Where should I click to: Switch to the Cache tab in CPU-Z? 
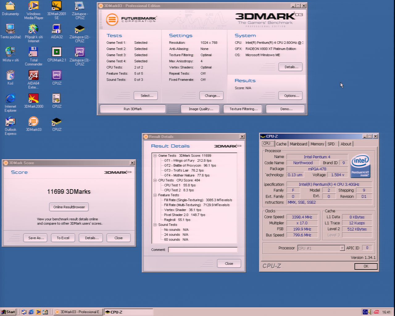(281, 144)
